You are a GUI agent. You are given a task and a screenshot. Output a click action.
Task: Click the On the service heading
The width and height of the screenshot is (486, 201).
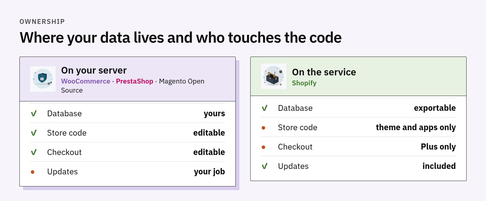coord(324,72)
